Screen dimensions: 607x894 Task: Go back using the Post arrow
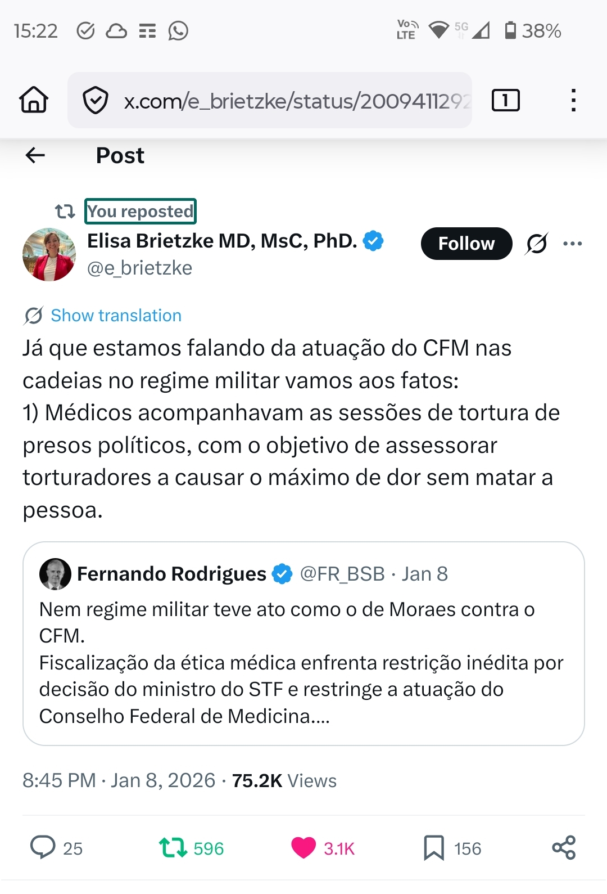(35, 155)
